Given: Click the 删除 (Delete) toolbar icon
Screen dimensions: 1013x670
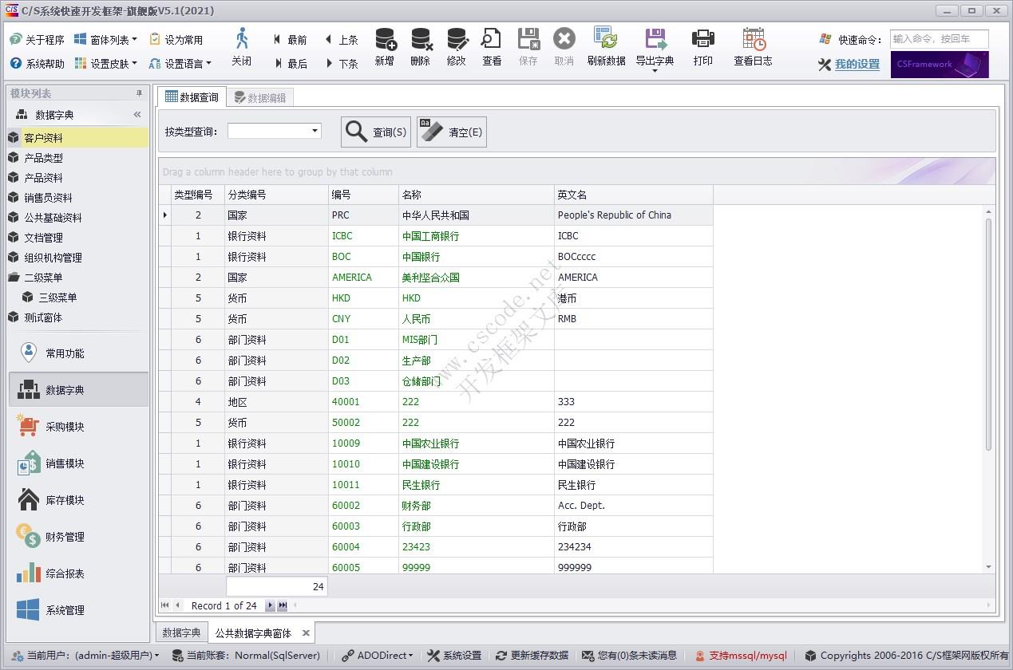Looking at the screenshot, I should click(x=420, y=48).
